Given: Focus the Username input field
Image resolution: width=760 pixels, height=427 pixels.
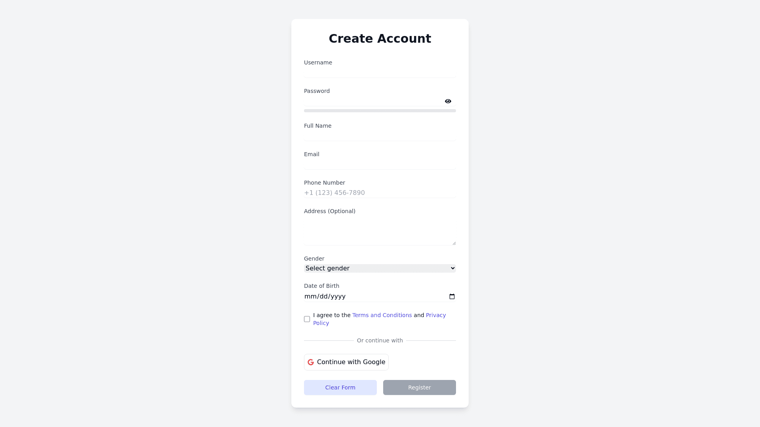Looking at the screenshot, I should click(x=380, y=72).
